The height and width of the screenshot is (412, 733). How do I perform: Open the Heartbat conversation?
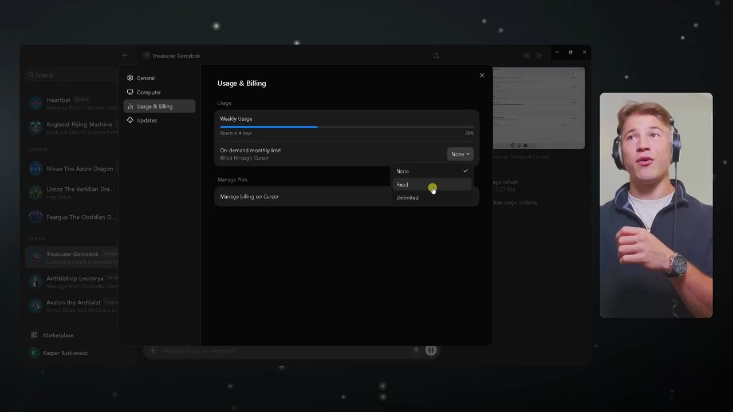coord(72,103)
